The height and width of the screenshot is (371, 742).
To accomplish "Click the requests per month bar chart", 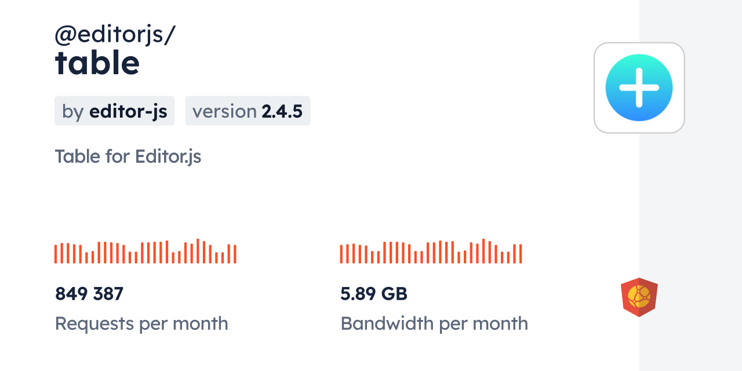I will [x=145, y=252].
